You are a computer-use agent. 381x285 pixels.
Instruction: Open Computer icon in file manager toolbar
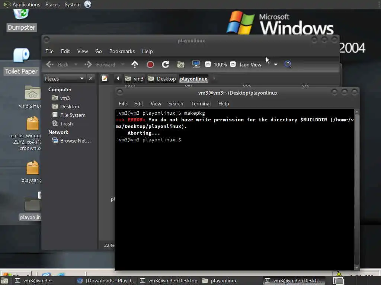click(x=196, y=65)
